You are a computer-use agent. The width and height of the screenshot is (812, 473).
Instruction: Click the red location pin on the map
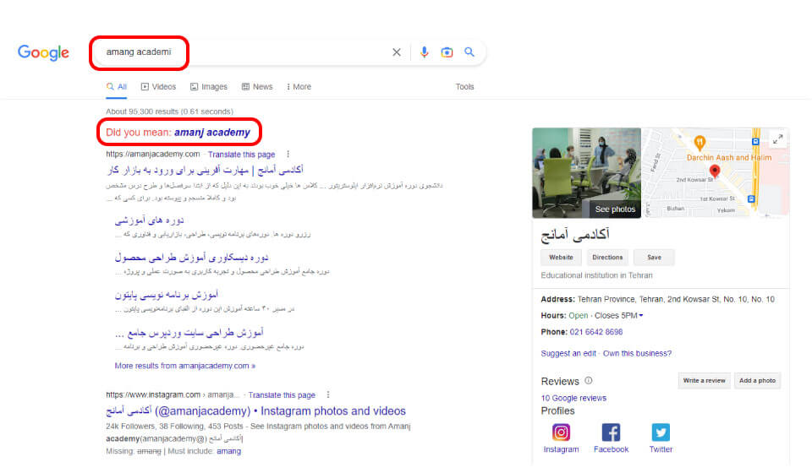point(715,171)
